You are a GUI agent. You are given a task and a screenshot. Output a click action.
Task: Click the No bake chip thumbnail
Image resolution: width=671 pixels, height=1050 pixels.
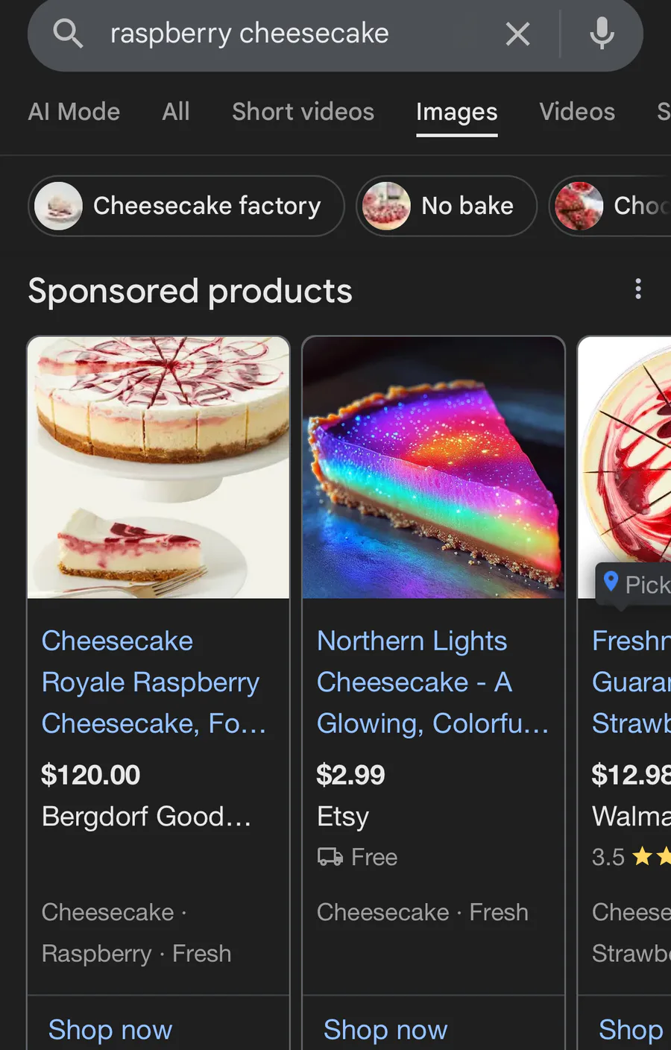coord(386,206)
